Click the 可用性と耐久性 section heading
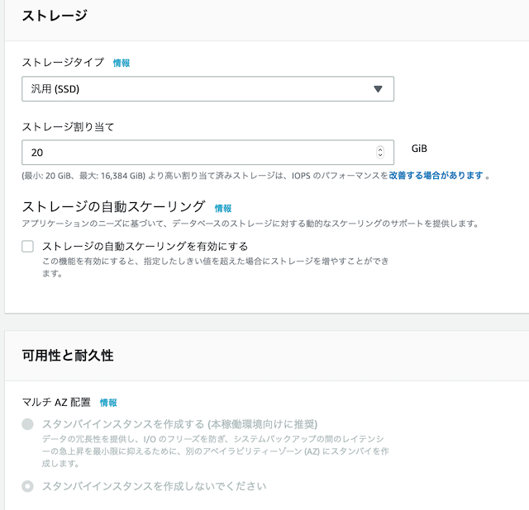This screenshot has height=510, width=529. [68, 356]
